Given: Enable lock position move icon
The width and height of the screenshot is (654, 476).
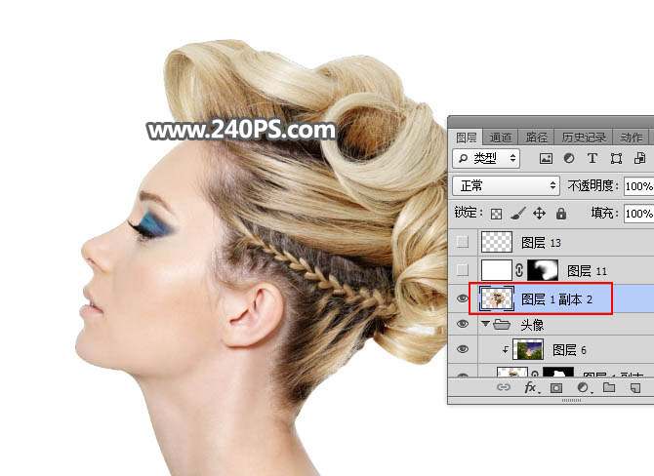Looking at the screenshot, I should coord(540,213).
